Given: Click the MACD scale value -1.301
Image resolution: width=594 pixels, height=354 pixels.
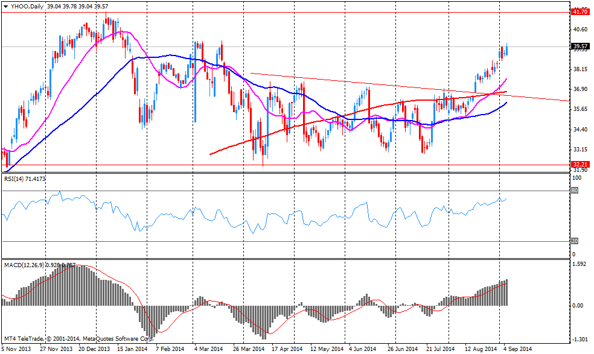Looking at the screenshot, I should pos(579,340).
